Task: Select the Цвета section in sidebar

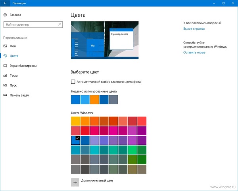Action: click(x=14, y=56)
